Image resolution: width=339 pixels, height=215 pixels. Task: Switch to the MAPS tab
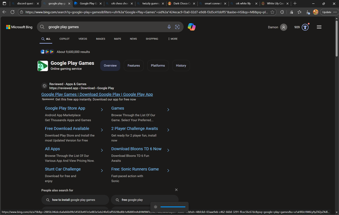click(x=118, y=39)
